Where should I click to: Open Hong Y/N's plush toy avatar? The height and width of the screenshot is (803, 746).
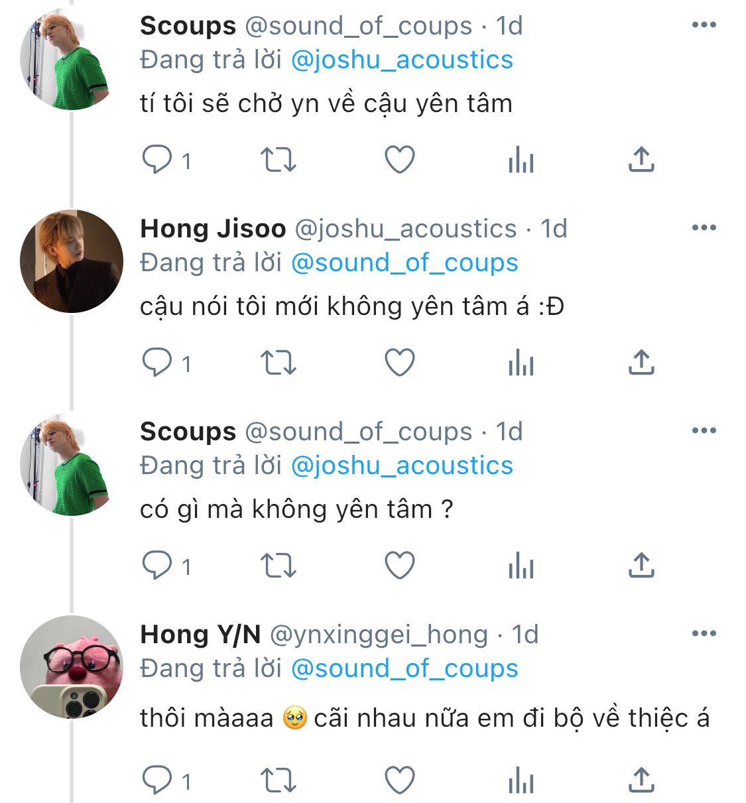tap(72, 667)
